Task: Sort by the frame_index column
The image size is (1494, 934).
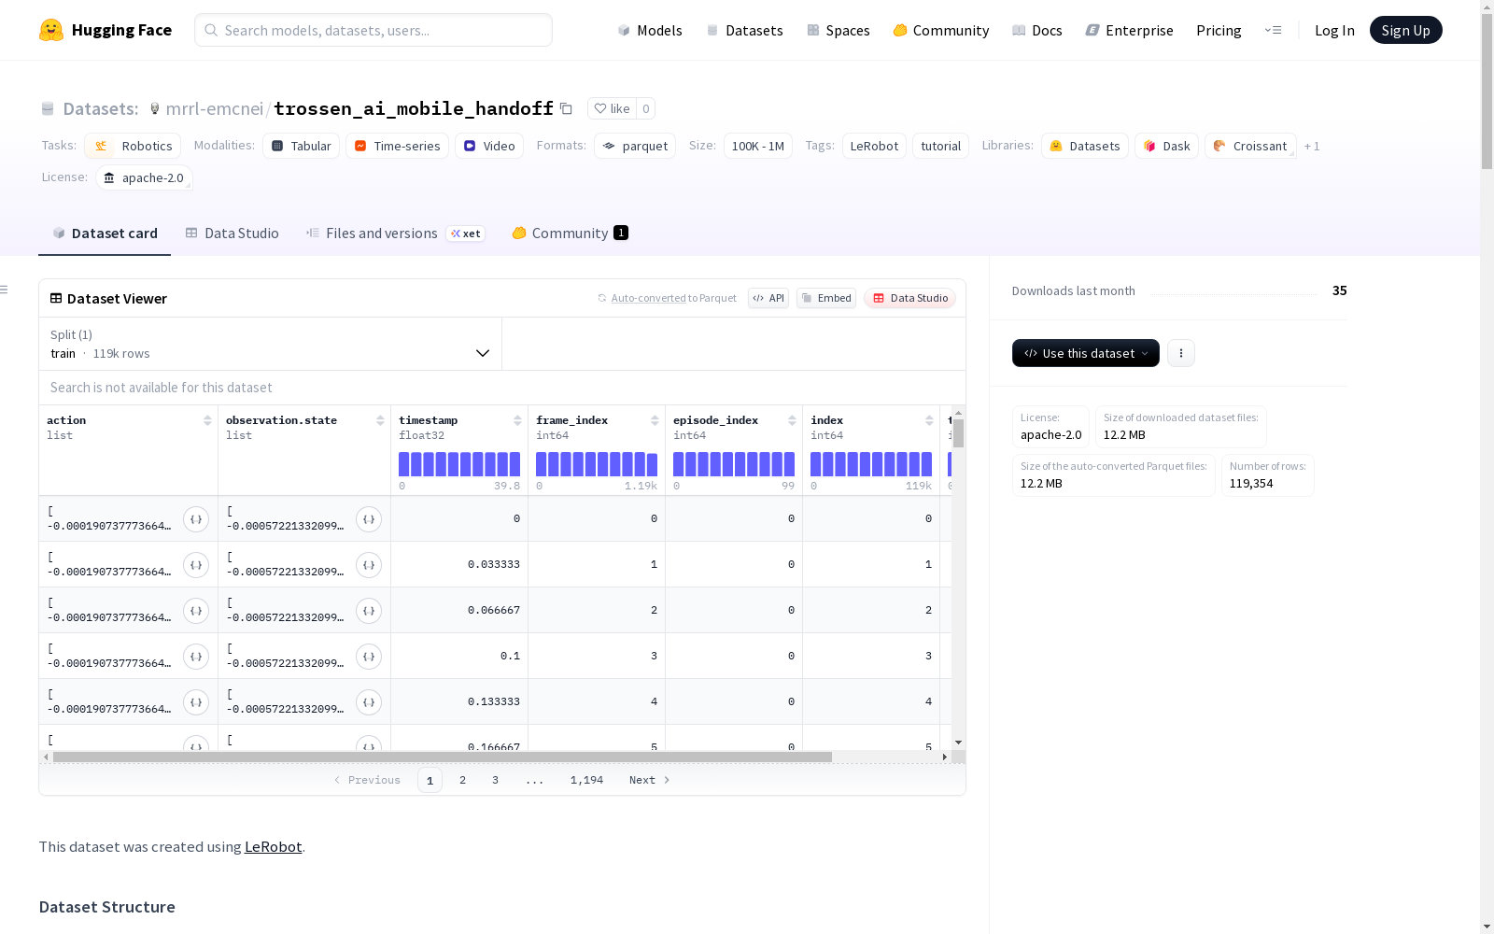Action: pyautogui.click(x=655, y=420)
